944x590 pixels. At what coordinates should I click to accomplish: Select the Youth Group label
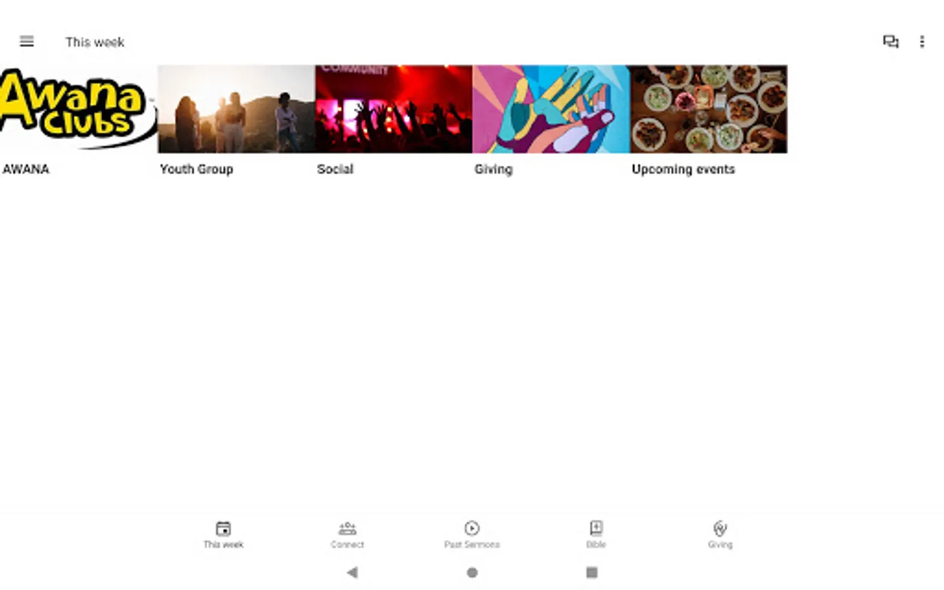click(197, 169)
